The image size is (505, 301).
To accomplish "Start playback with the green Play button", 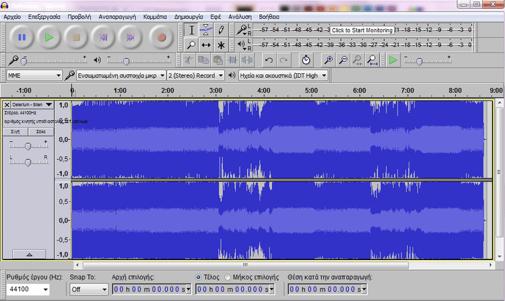I will pos(49,38).
